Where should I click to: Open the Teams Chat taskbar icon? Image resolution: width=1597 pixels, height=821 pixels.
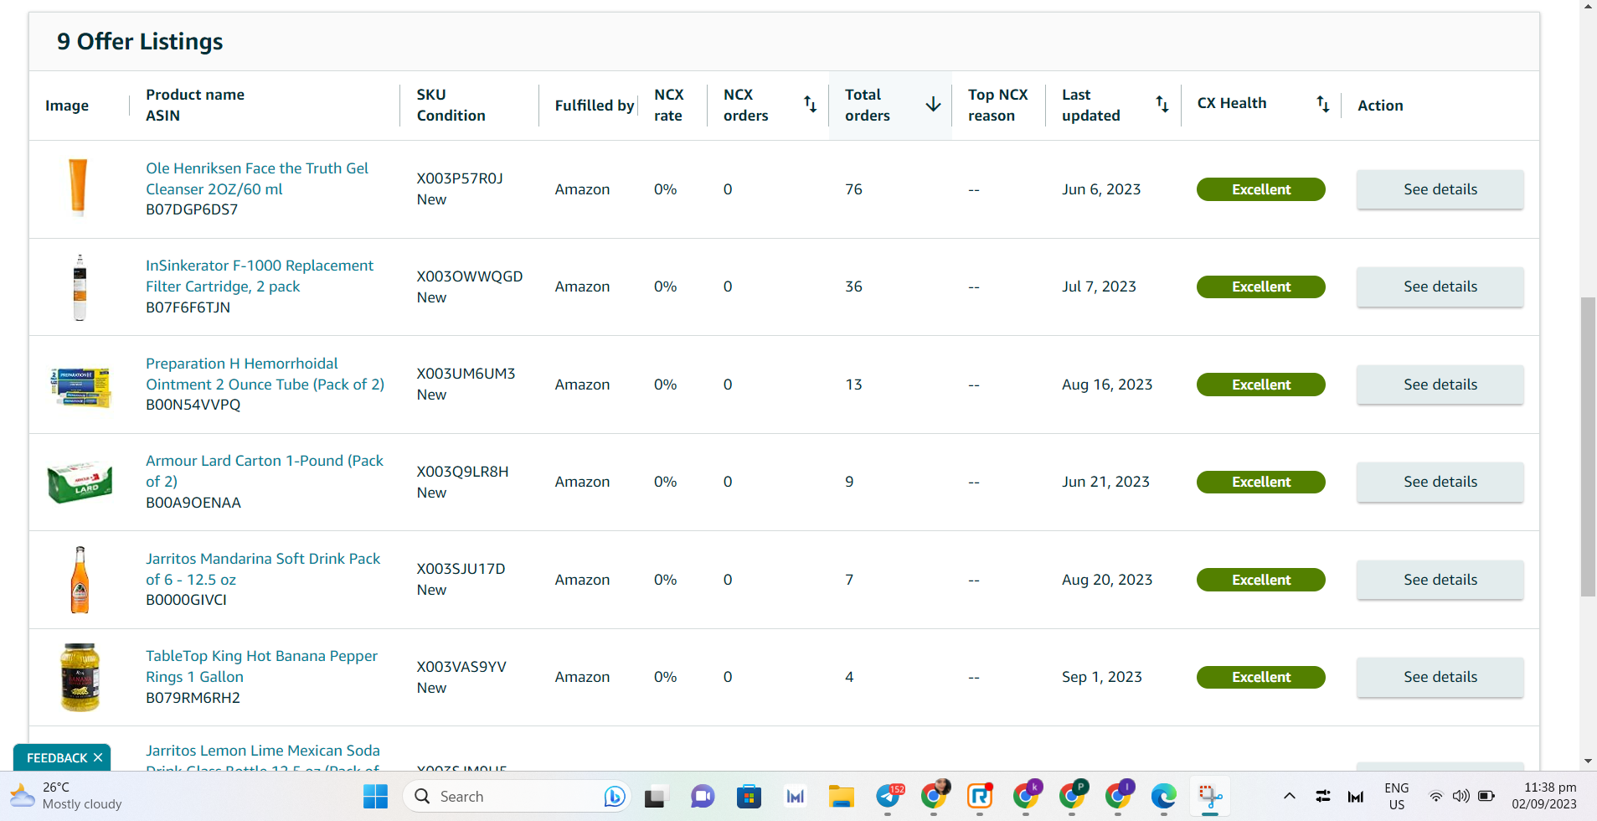pyautogui.click(x=703, y=796)
